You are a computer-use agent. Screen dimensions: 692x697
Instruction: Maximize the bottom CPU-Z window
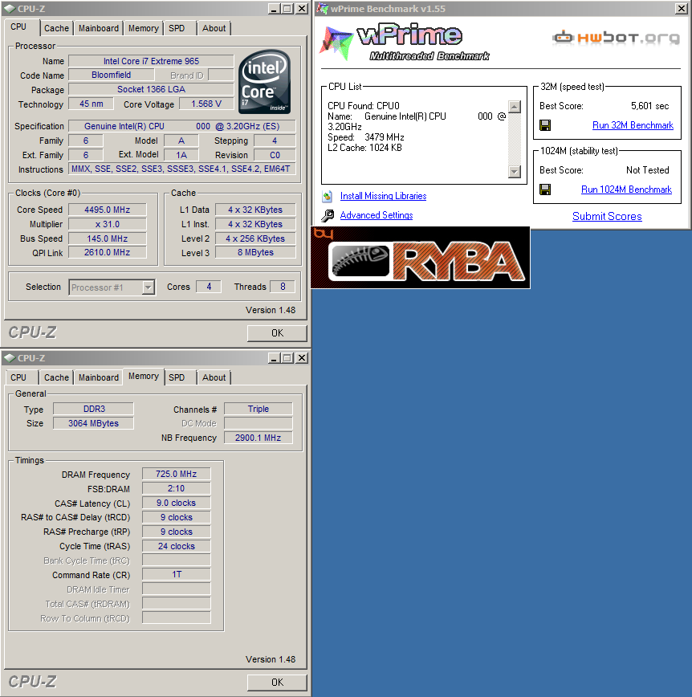[287, 358]
